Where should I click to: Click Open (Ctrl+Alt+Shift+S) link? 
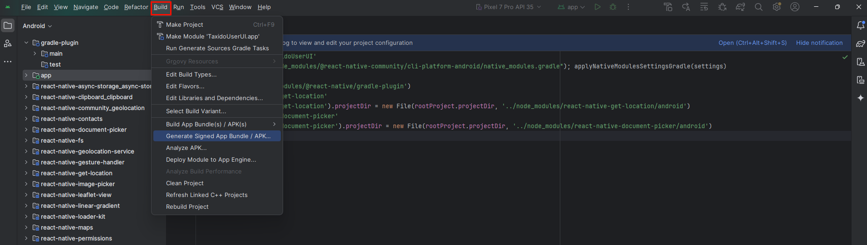(752, 43)
